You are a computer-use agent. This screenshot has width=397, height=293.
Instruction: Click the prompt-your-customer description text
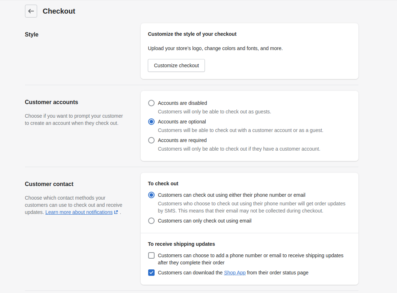pyautogui.click(x=74, y=119)
